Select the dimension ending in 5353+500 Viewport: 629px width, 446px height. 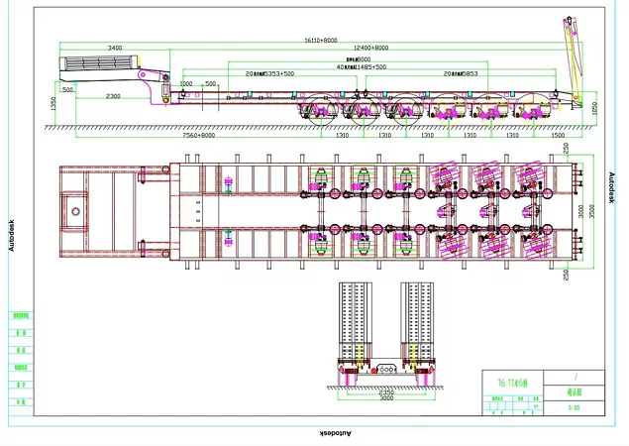pos(270,74)
